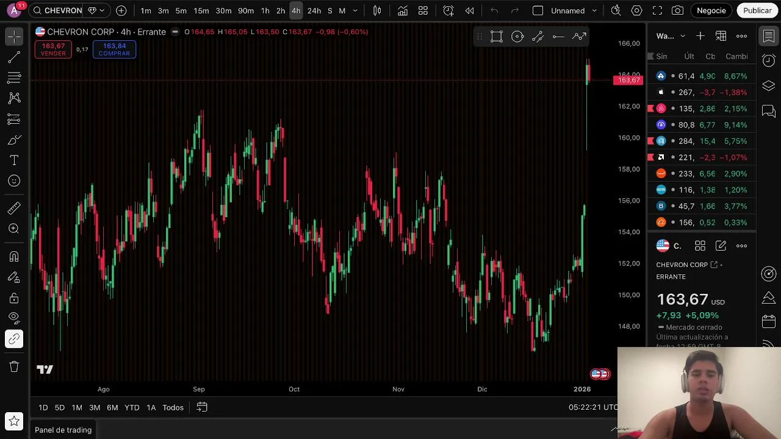
Task: Open the chat messages panel
Action: click(x=769, y=111)
